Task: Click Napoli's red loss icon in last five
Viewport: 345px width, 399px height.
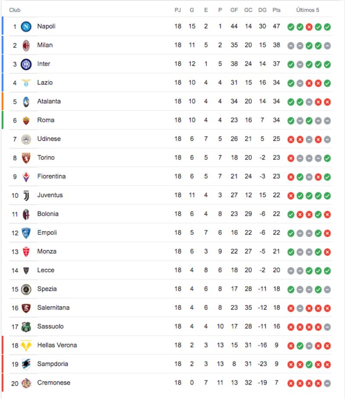Action: [x=309, y=27]
